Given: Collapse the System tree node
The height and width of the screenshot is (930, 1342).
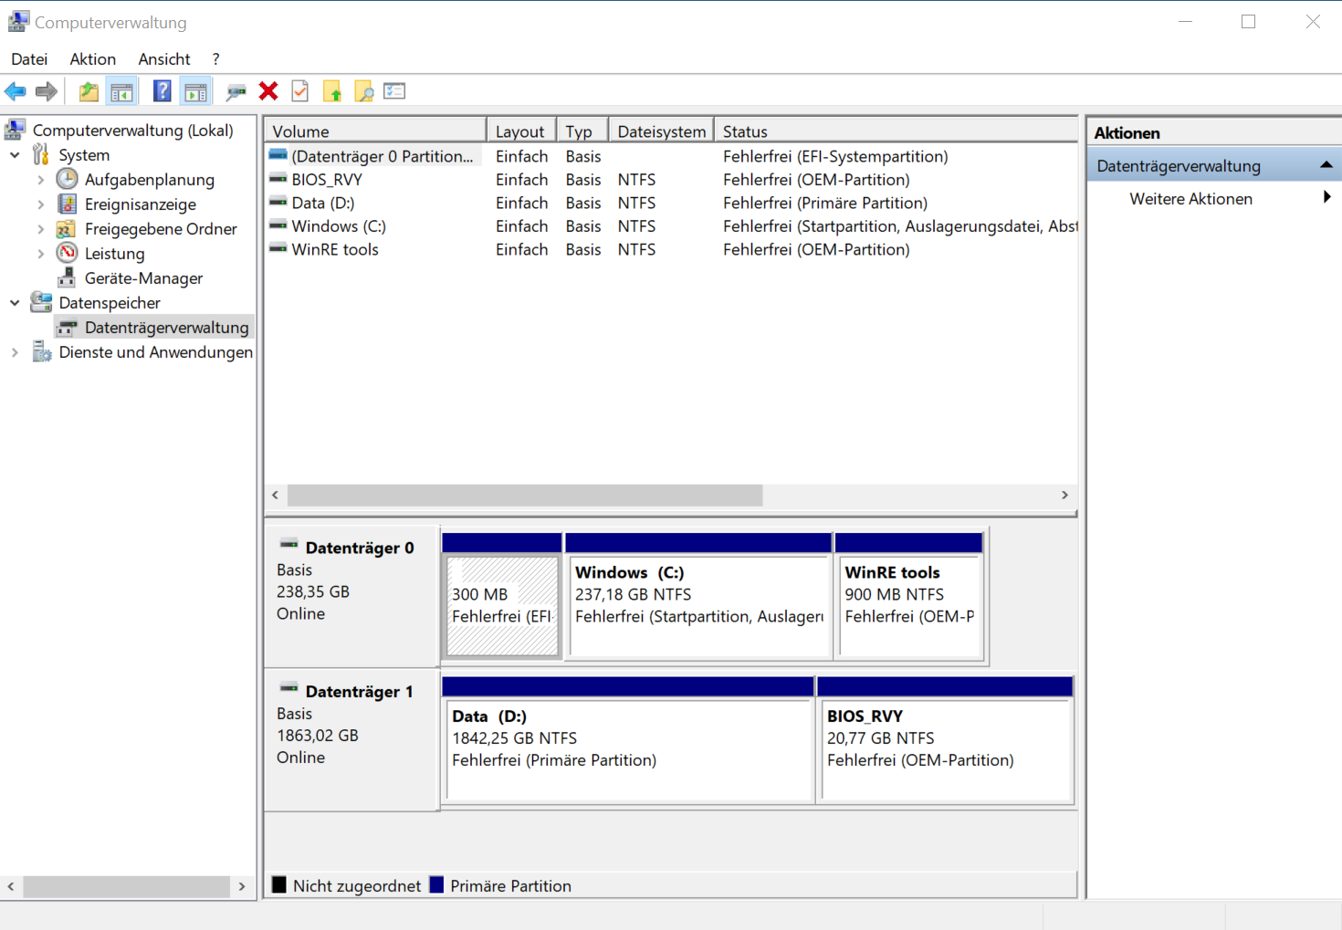Looking at the screenshot, I should pyautogui.click(x=15, y=155).
